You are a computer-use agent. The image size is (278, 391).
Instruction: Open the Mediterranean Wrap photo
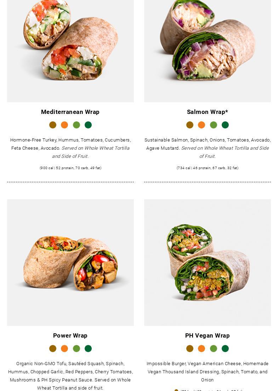point(70,51)
